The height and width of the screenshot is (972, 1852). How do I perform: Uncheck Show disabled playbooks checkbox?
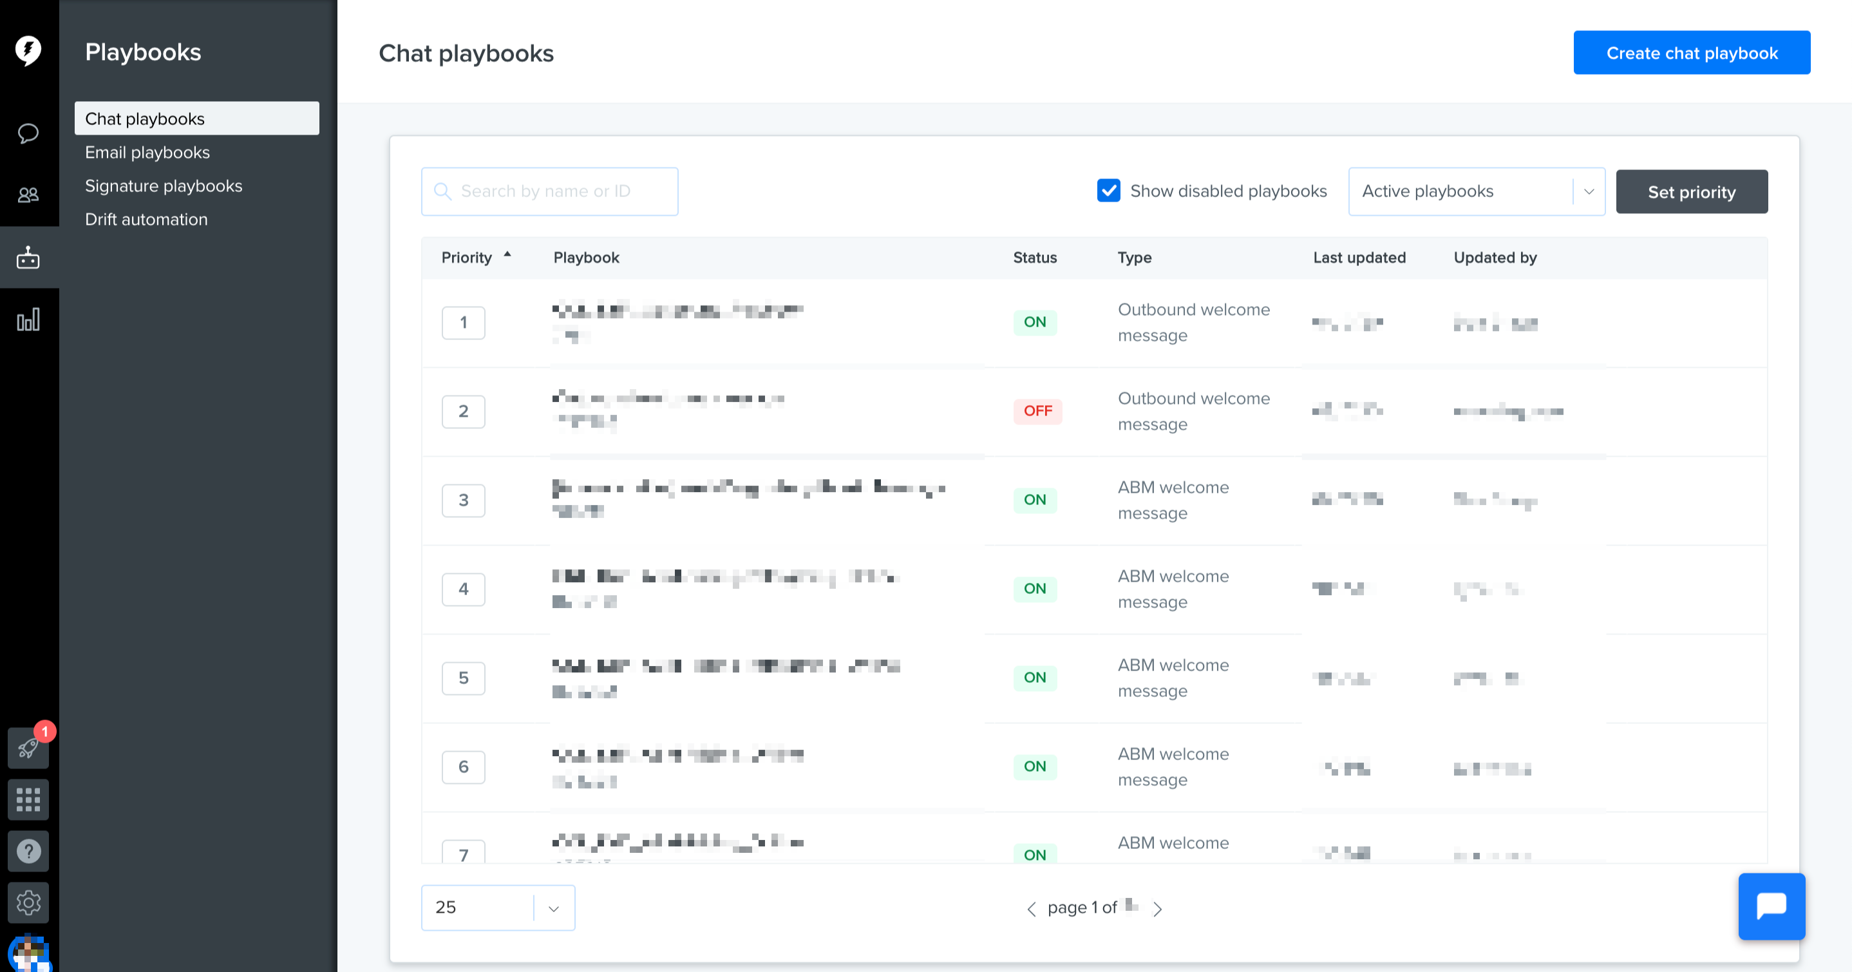click(x=1109, y=191)
